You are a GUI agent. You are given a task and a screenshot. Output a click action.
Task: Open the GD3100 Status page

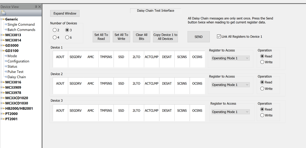coord(12,66)
